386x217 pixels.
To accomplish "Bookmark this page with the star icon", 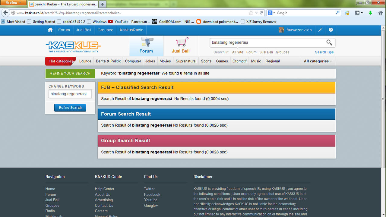I will (251, 13).
